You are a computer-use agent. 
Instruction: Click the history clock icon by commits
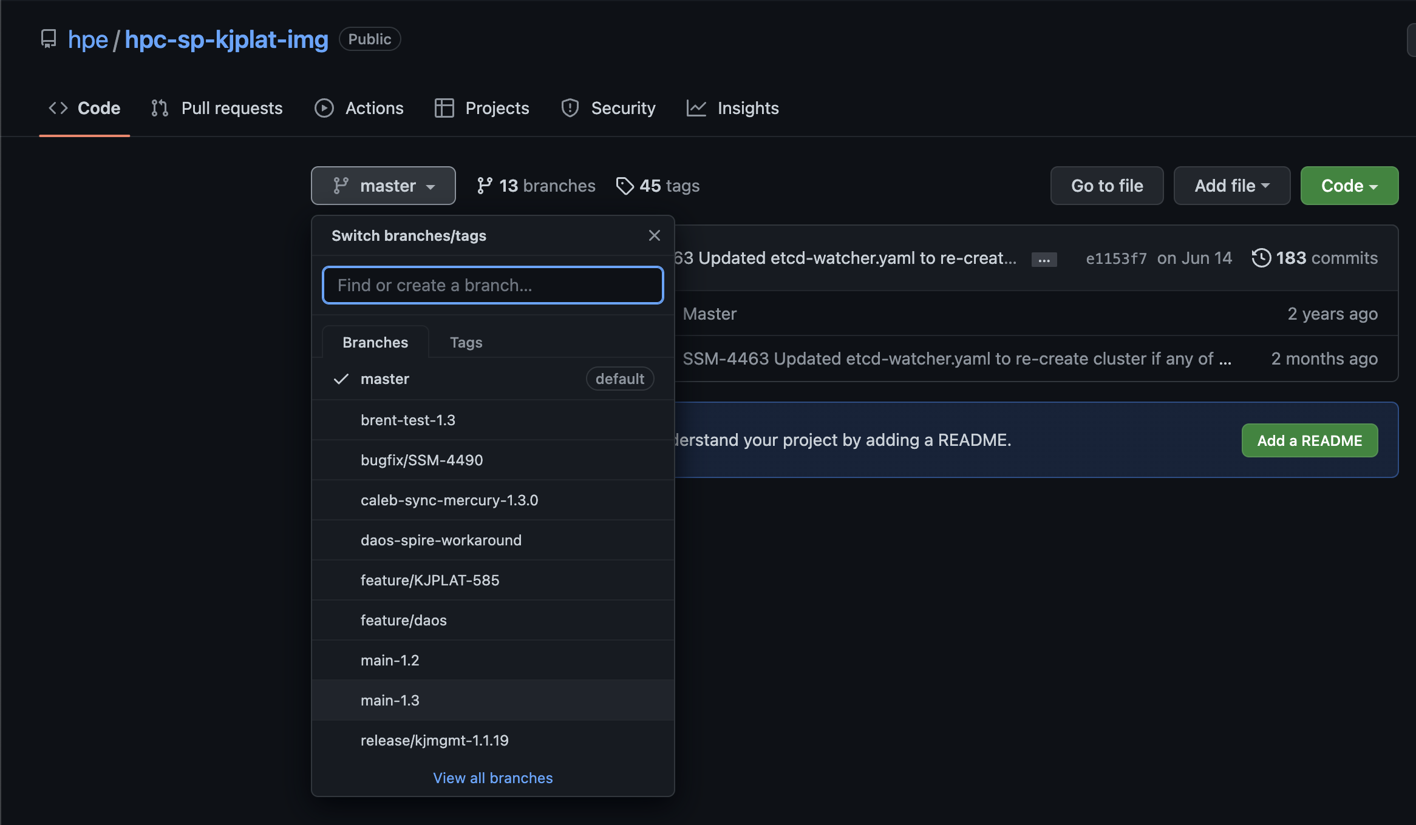1261,258
